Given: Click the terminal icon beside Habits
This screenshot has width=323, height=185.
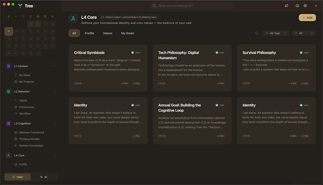Looking at the screenshot, I should point(16,101).
